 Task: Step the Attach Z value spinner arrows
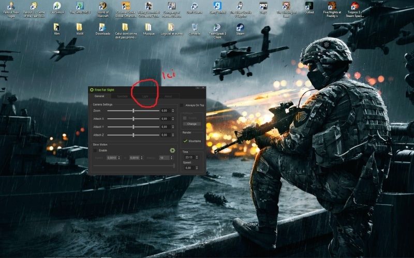click(x=173, y=135)
